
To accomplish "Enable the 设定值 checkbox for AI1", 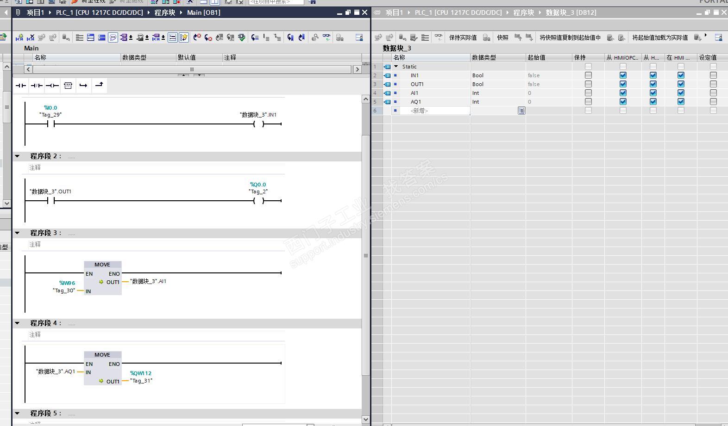I will pyautogui.click(x=713, y=93).
